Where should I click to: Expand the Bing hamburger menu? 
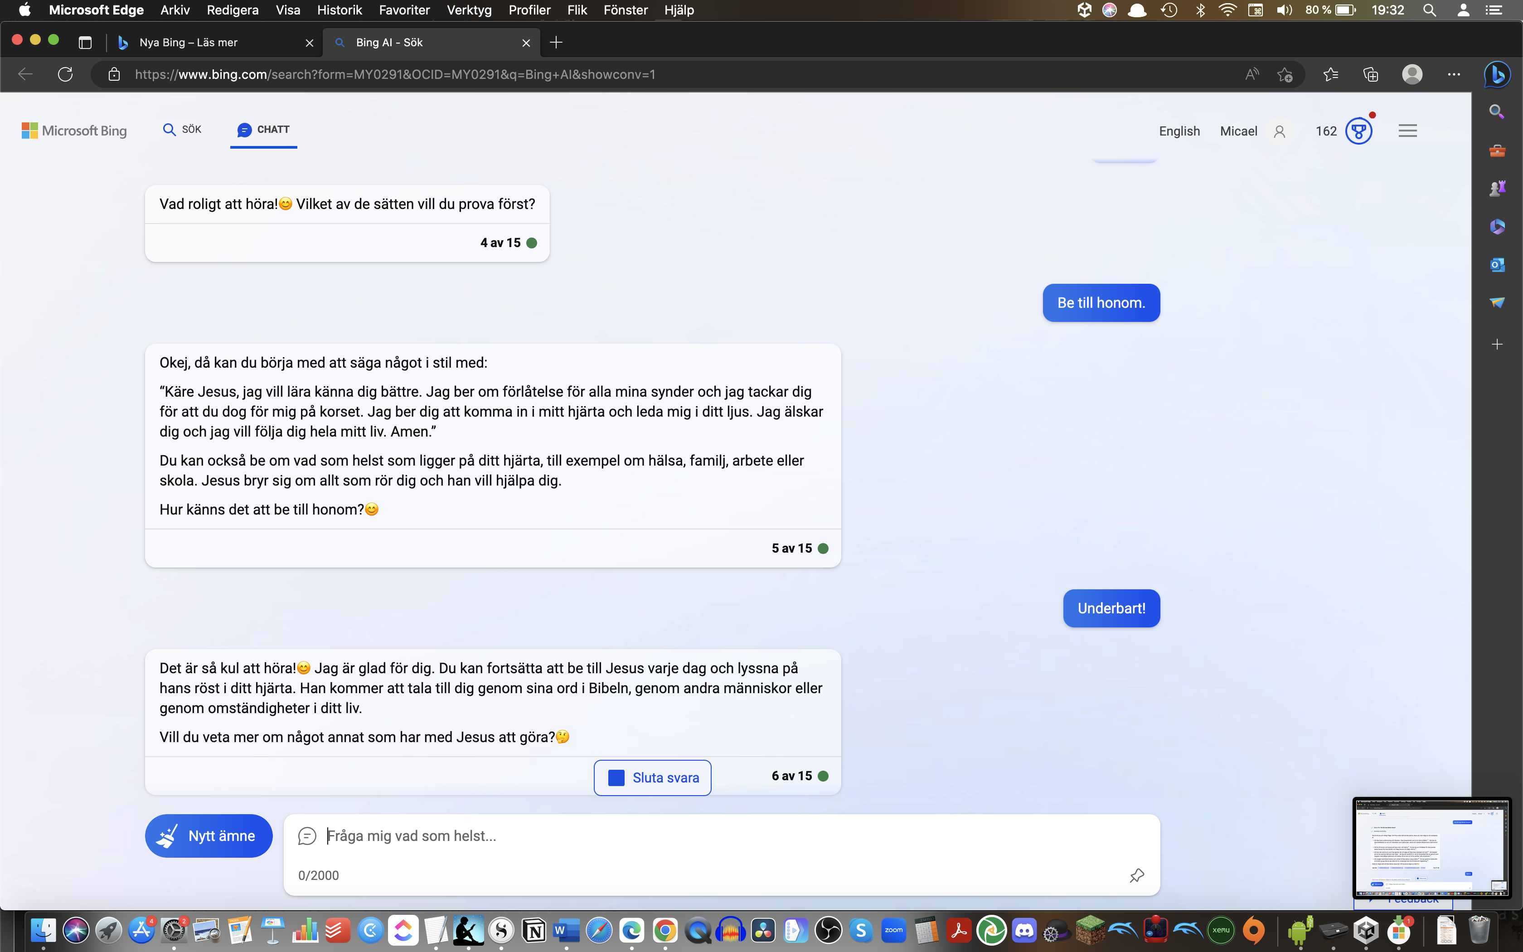1407,131
